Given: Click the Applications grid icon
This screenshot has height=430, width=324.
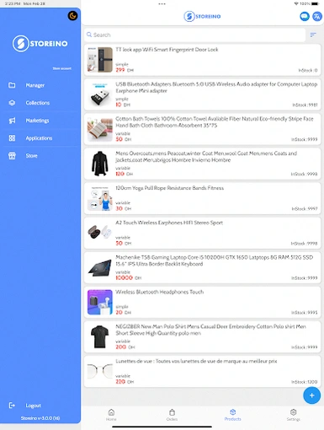Looking at the screenshot, I should click(x=12, y=138).
